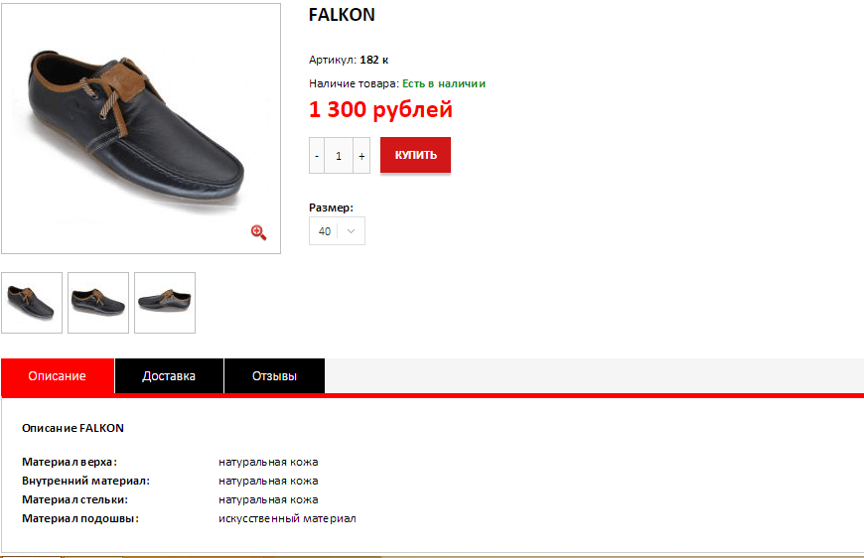Click the red КУПИТЬ button
864x558 pixels.
click(415, 155)
